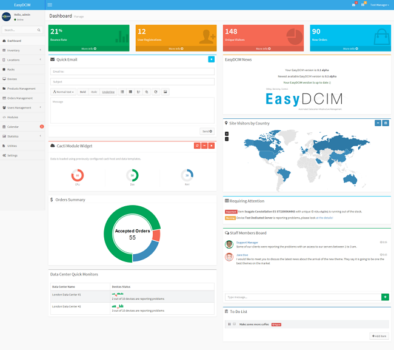
Task: Click More info on New Orders card
Action: (350, 49)
